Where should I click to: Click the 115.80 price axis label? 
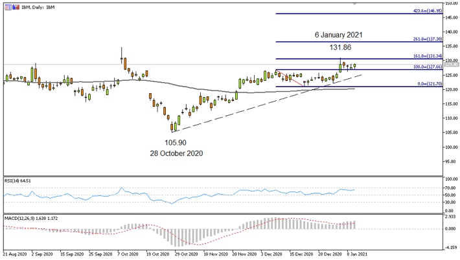pos(452,104)
